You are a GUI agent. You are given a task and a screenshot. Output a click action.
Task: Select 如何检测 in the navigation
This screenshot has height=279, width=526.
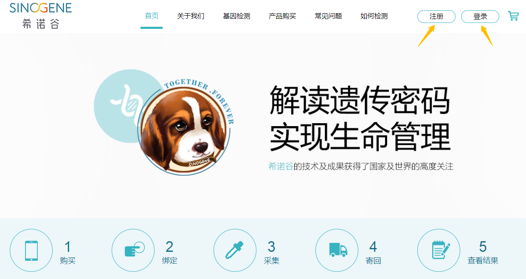pos(374,16)
